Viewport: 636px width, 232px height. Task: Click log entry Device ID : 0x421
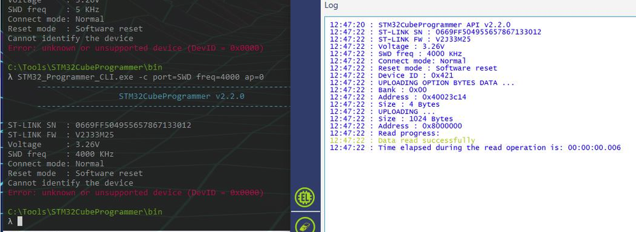click(391, 75)
